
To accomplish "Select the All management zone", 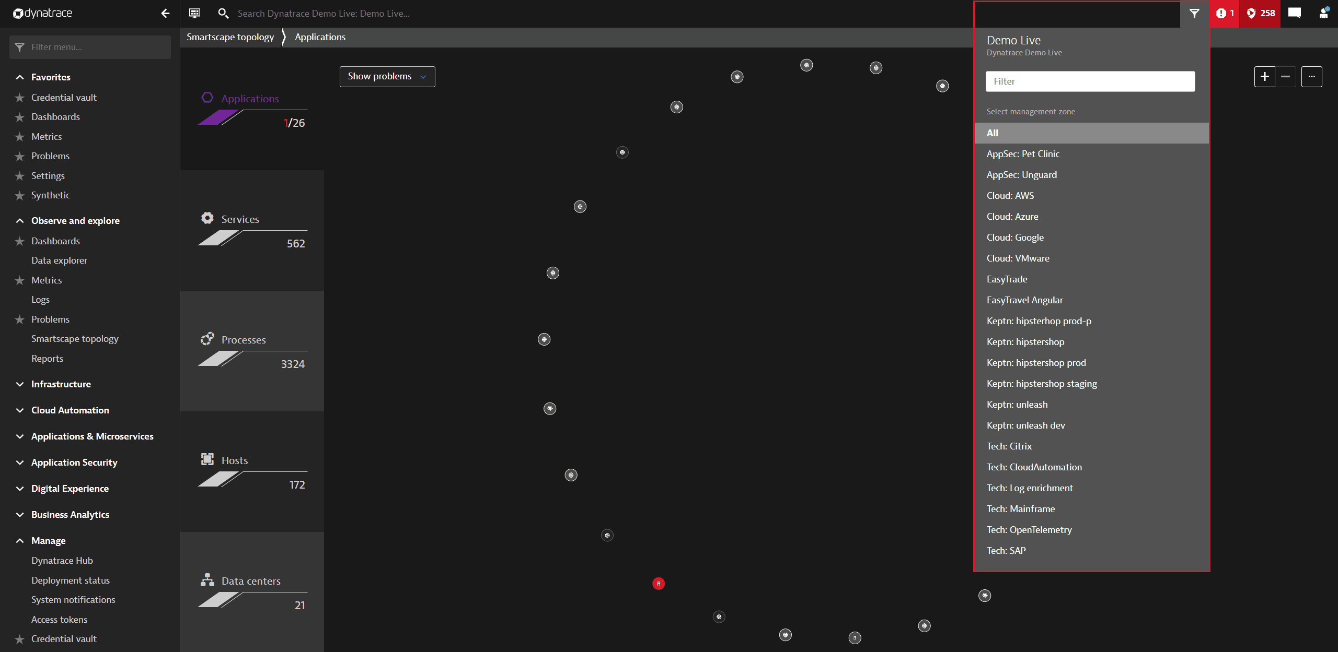I will pos(1092,133).
